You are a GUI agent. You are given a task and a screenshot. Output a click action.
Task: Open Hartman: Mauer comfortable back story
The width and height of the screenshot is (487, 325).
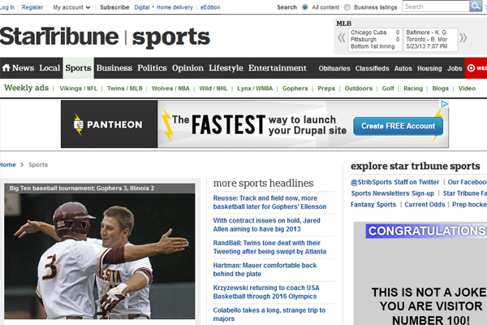[265, 269]
